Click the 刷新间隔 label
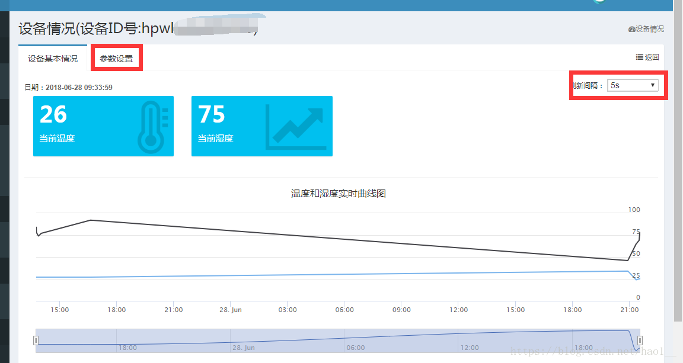This screenshot has height=363, width=683. [x=588, y=85]
